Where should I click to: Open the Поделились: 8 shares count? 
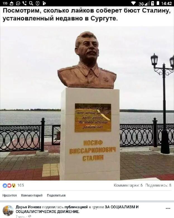[158, 185]
